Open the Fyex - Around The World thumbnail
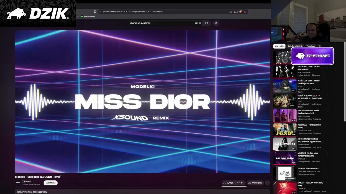The image size is (346, 194). tap(285, 115)
